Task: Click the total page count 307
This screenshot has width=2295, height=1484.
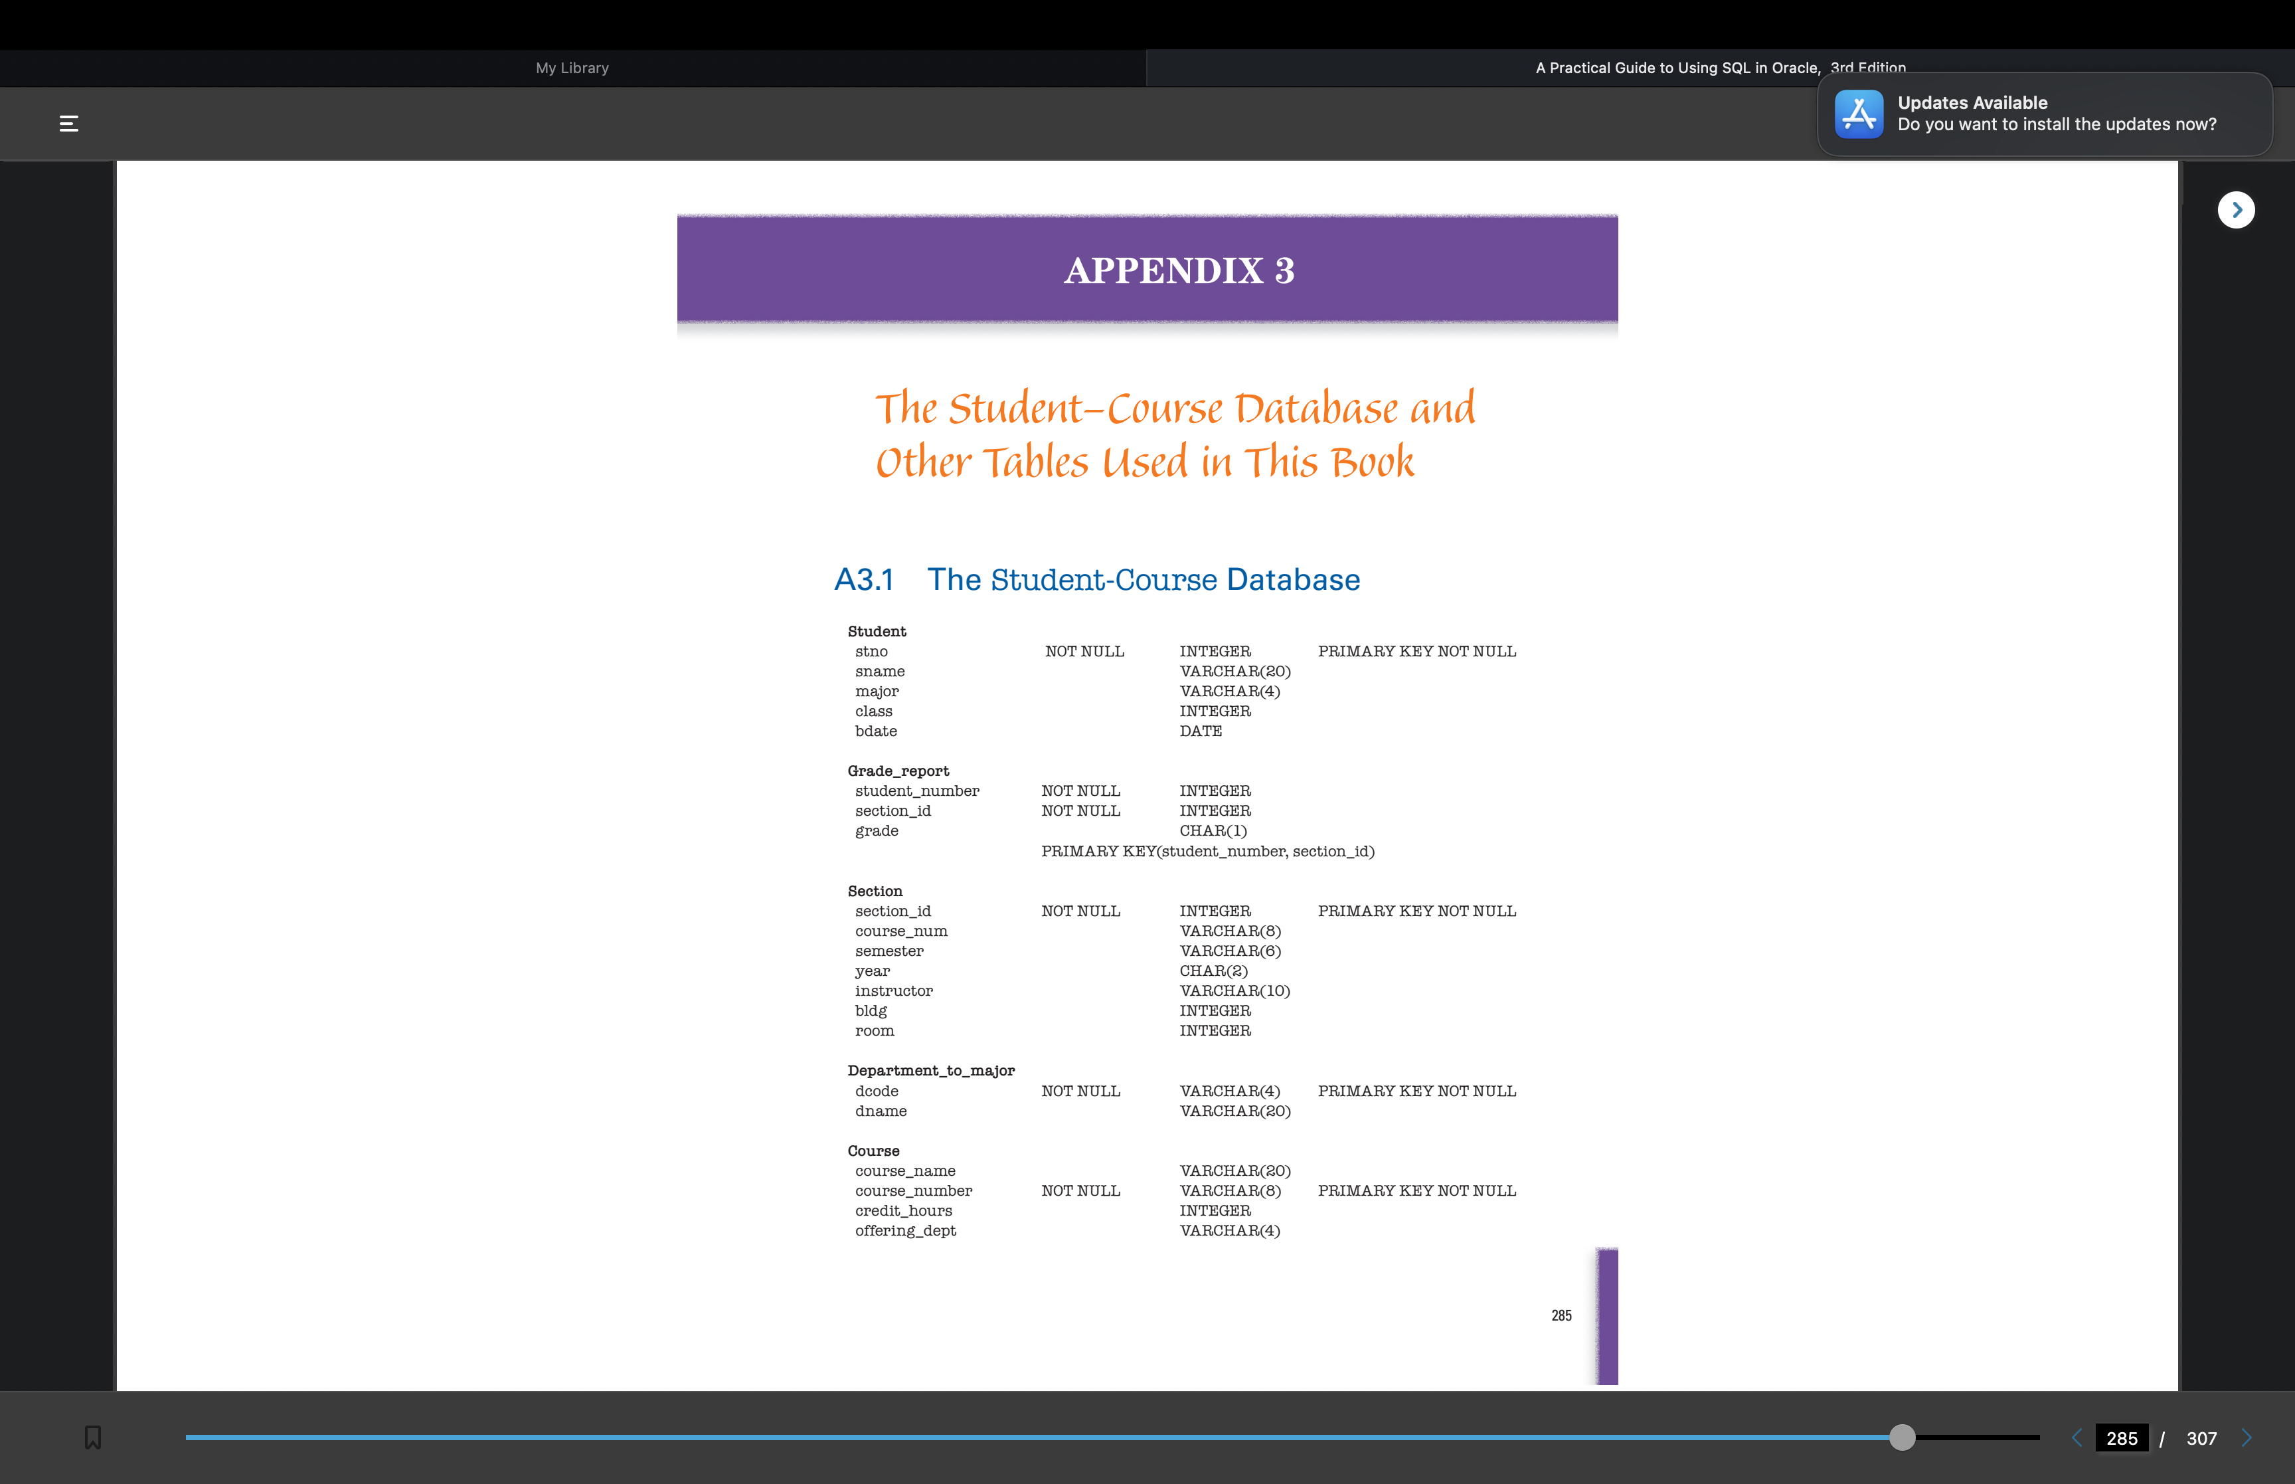Action: click(x=2201, y=1438)
